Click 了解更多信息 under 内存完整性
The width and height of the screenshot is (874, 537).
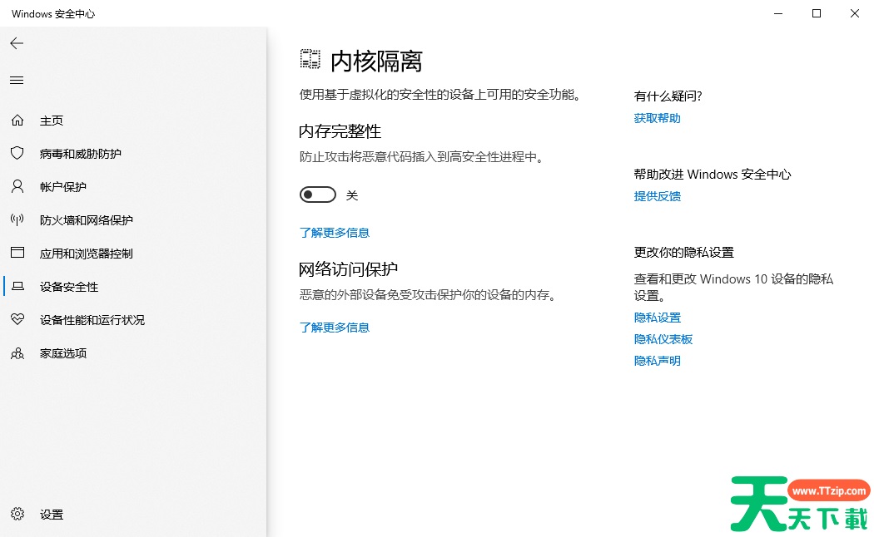[x=335, y=232]
